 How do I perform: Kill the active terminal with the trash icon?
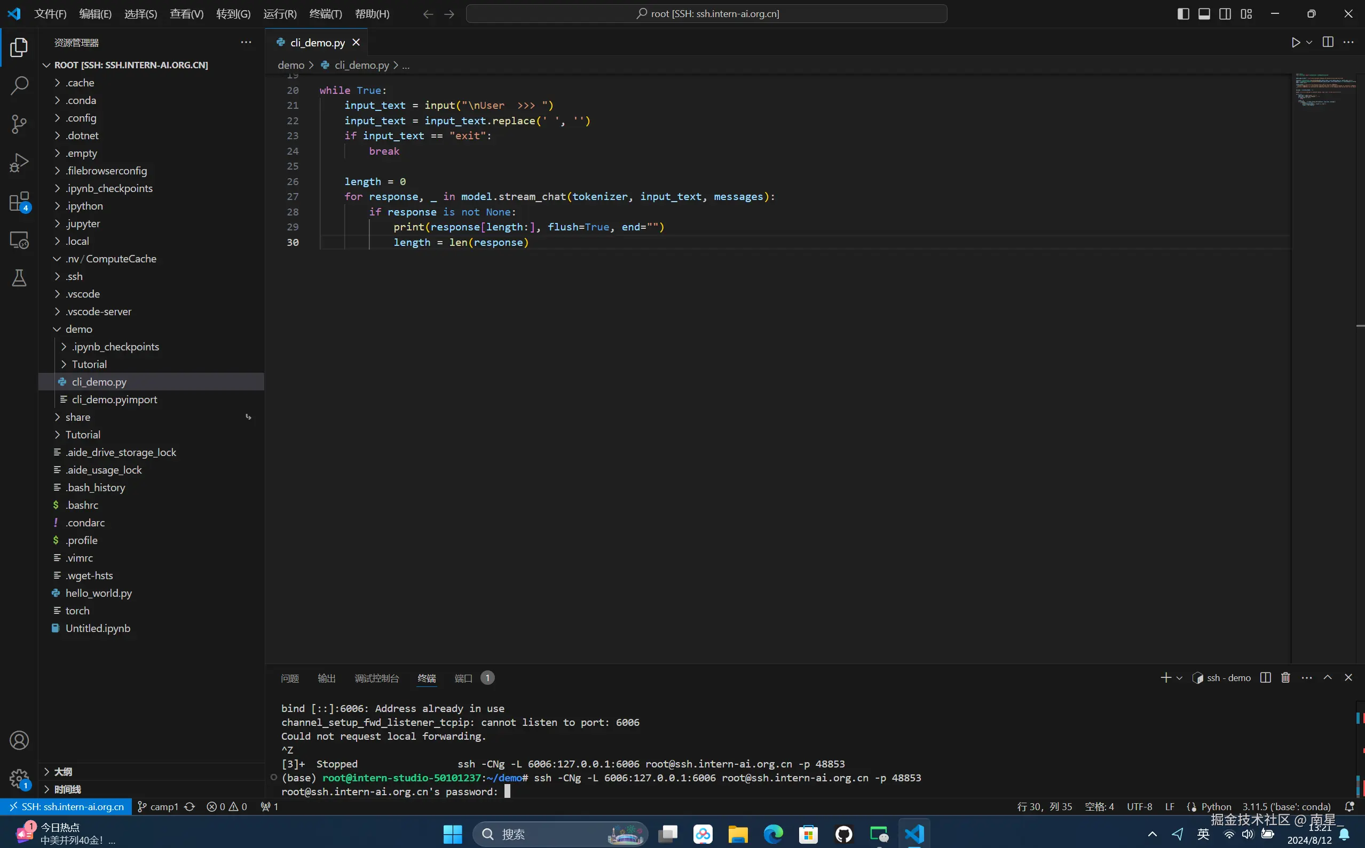1285,677
